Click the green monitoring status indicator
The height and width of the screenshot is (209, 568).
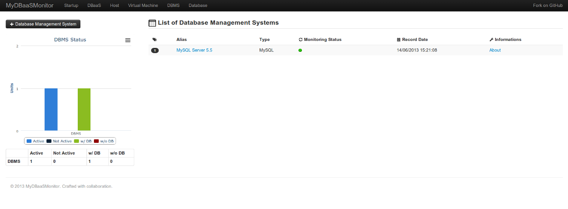(300, 51)
